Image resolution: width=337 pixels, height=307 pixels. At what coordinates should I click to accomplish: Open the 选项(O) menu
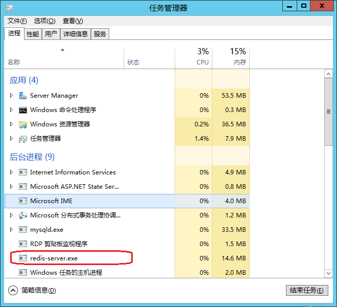(x=45, y=21)
